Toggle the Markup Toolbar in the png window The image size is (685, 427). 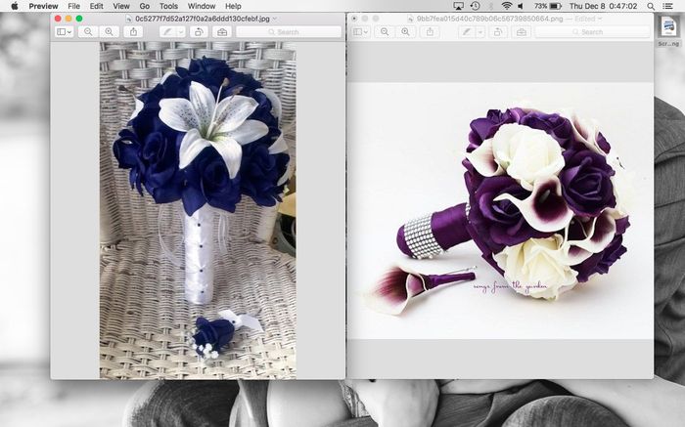(520, 32)
